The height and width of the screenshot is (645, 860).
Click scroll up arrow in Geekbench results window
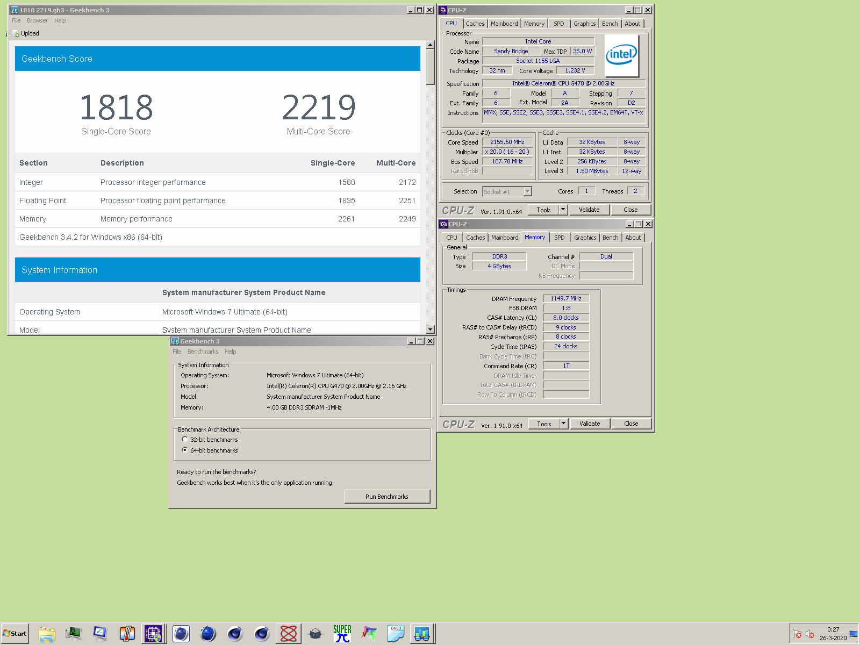click(x=431, y=45)
